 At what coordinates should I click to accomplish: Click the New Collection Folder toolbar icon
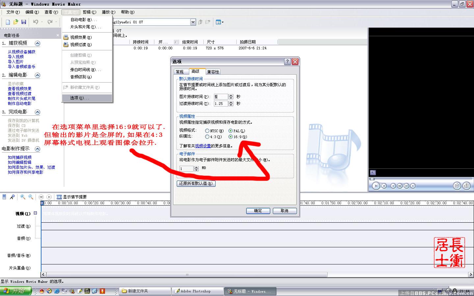pos(208,22)
